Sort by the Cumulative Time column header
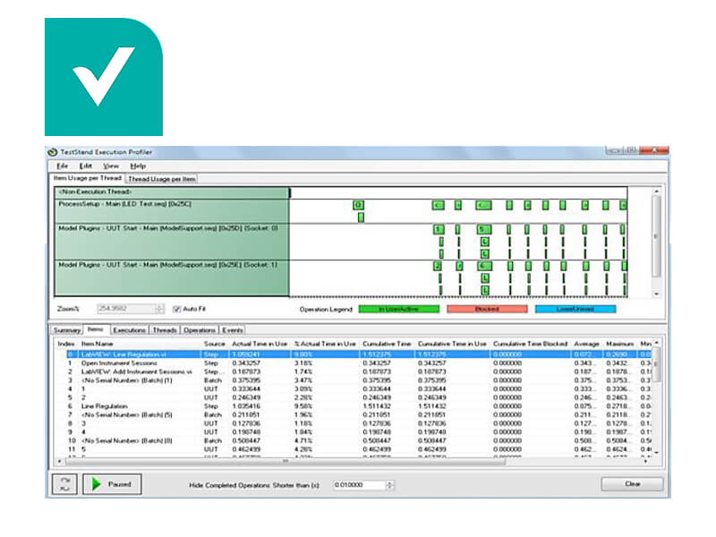716x537 pixels. click(x=387, y=344)
